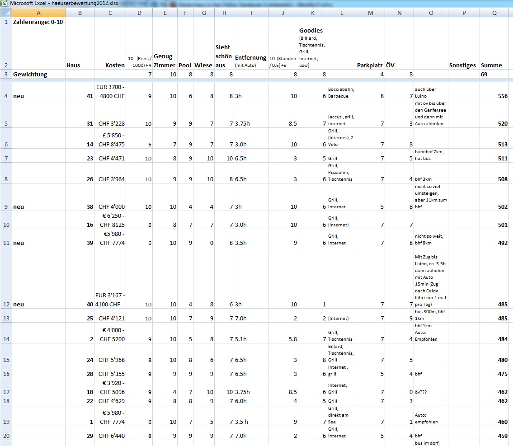The width and height of the screenshot is (513, 446).
Task: Click Haus number '38'
Action: [x=80, y=197]
